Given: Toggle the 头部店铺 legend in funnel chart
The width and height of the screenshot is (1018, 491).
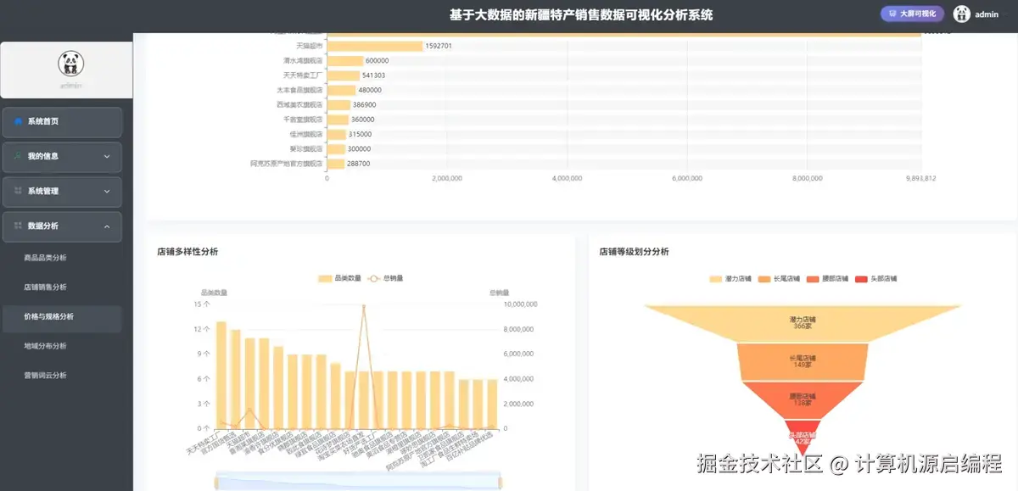Looking at the screenshot, I should 875,279.
